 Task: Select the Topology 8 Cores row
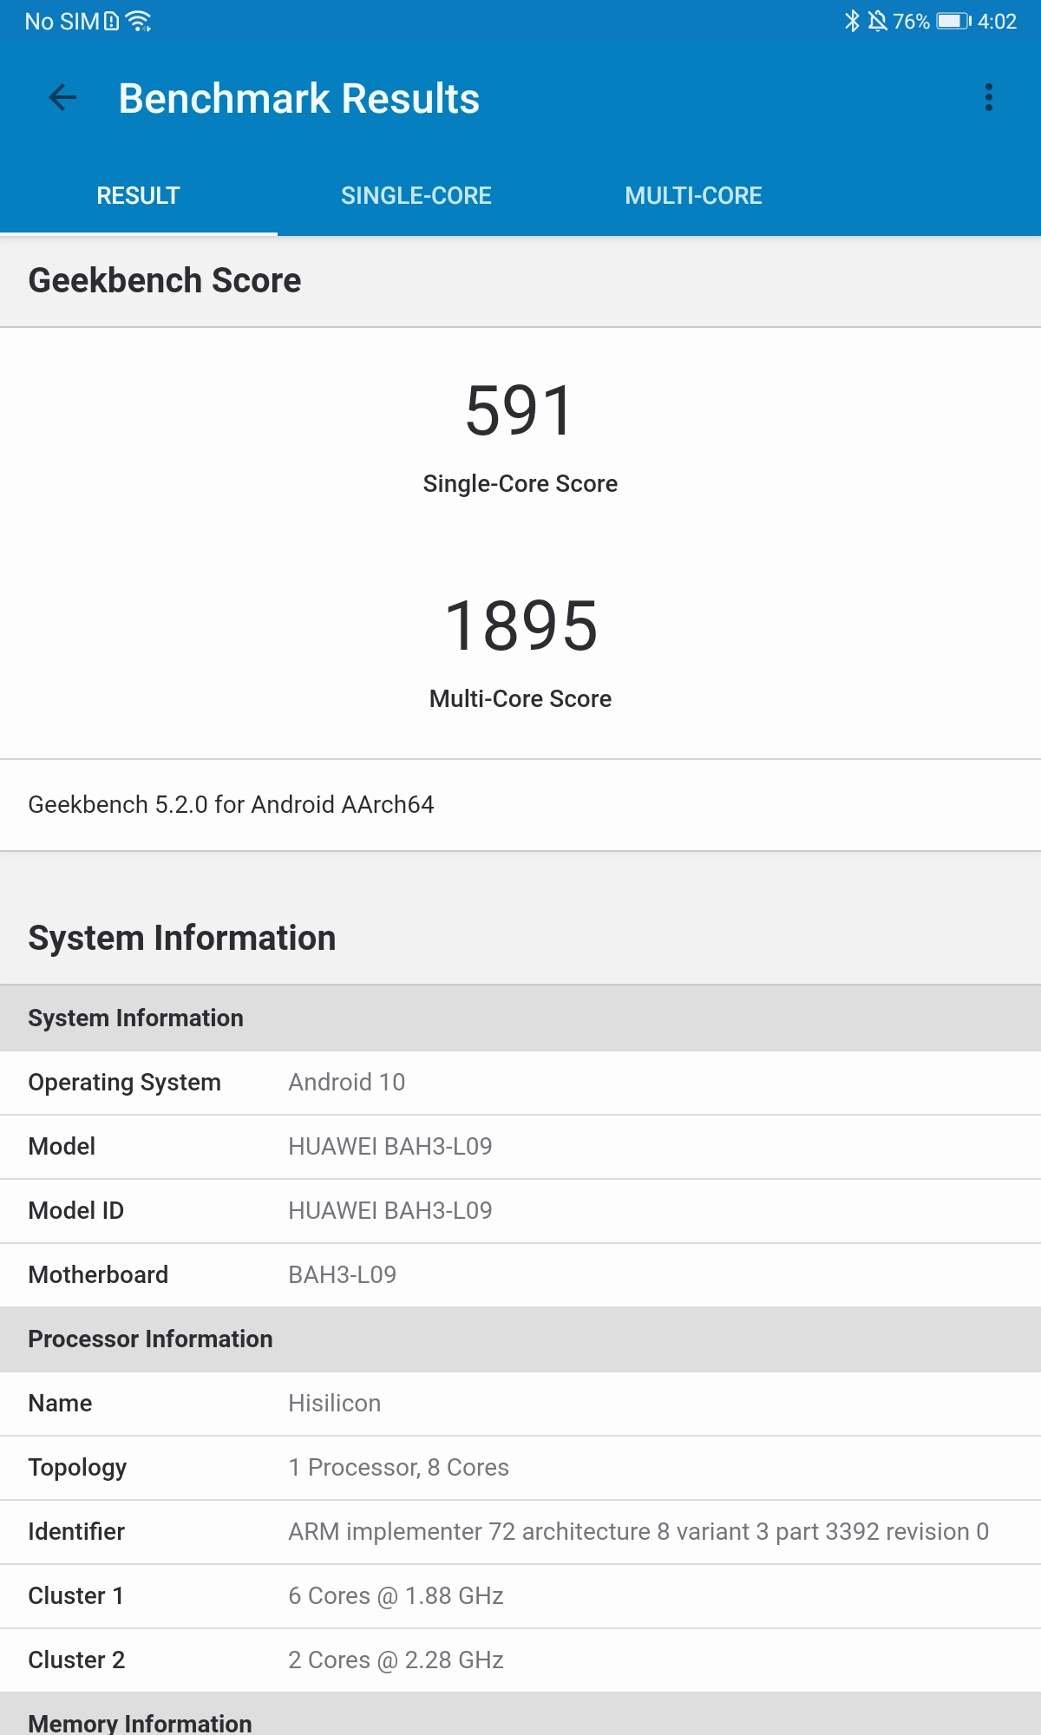point(520,1468)
